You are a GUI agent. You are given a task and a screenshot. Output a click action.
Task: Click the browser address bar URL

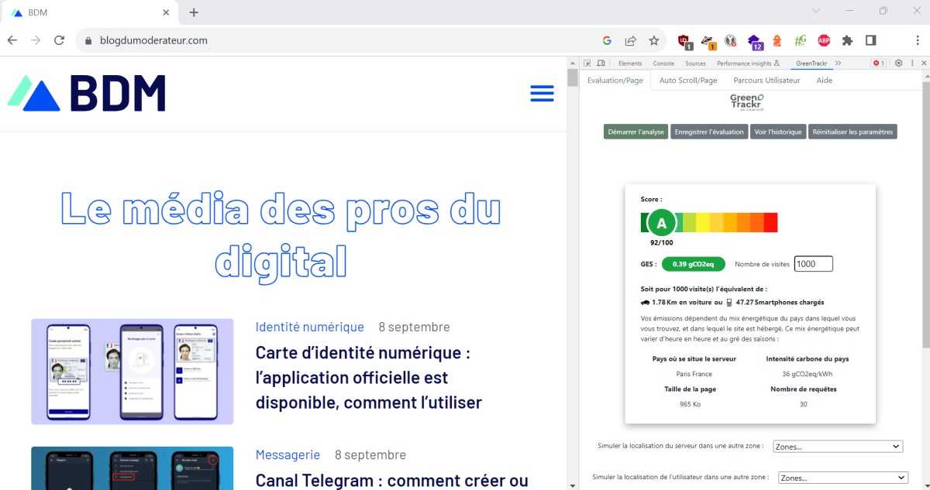[x=153, y=40]
